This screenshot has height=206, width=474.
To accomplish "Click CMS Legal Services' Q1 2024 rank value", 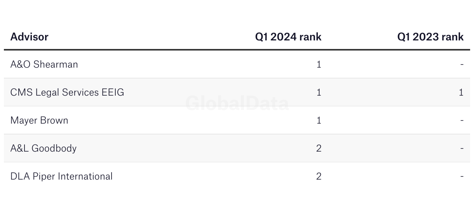I will (x=319, y=93).
